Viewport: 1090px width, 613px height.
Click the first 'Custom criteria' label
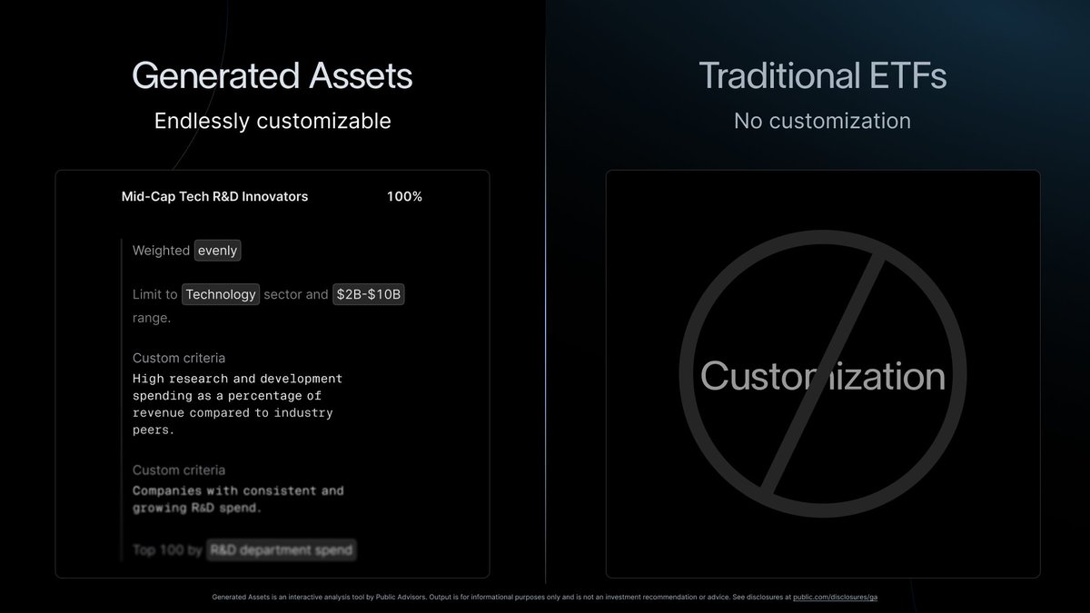pyautogui.click(x=179, y=358)
